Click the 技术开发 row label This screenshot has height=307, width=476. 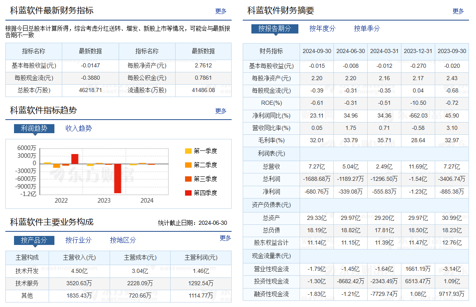27,271
